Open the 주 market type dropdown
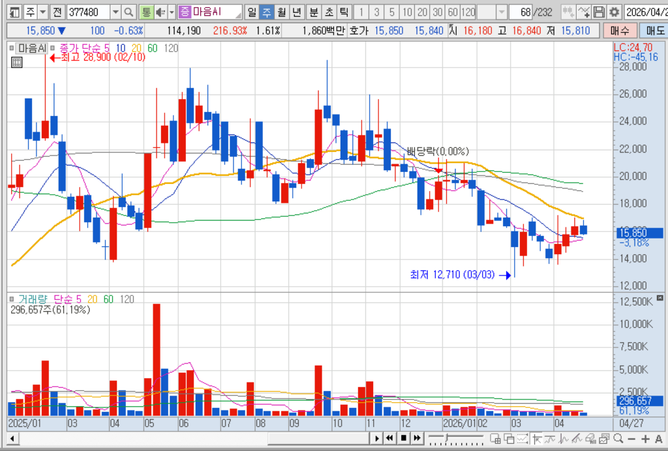Screen dimensions: 668x451 point(42,12)
